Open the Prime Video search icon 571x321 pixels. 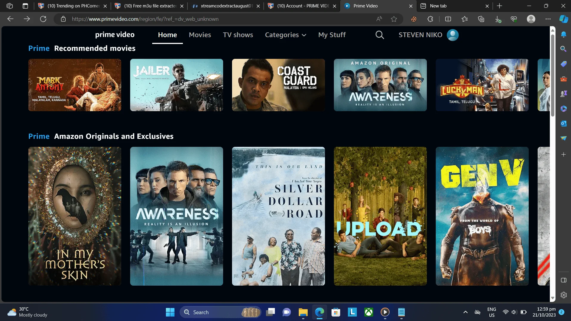[x=379, y=35]
